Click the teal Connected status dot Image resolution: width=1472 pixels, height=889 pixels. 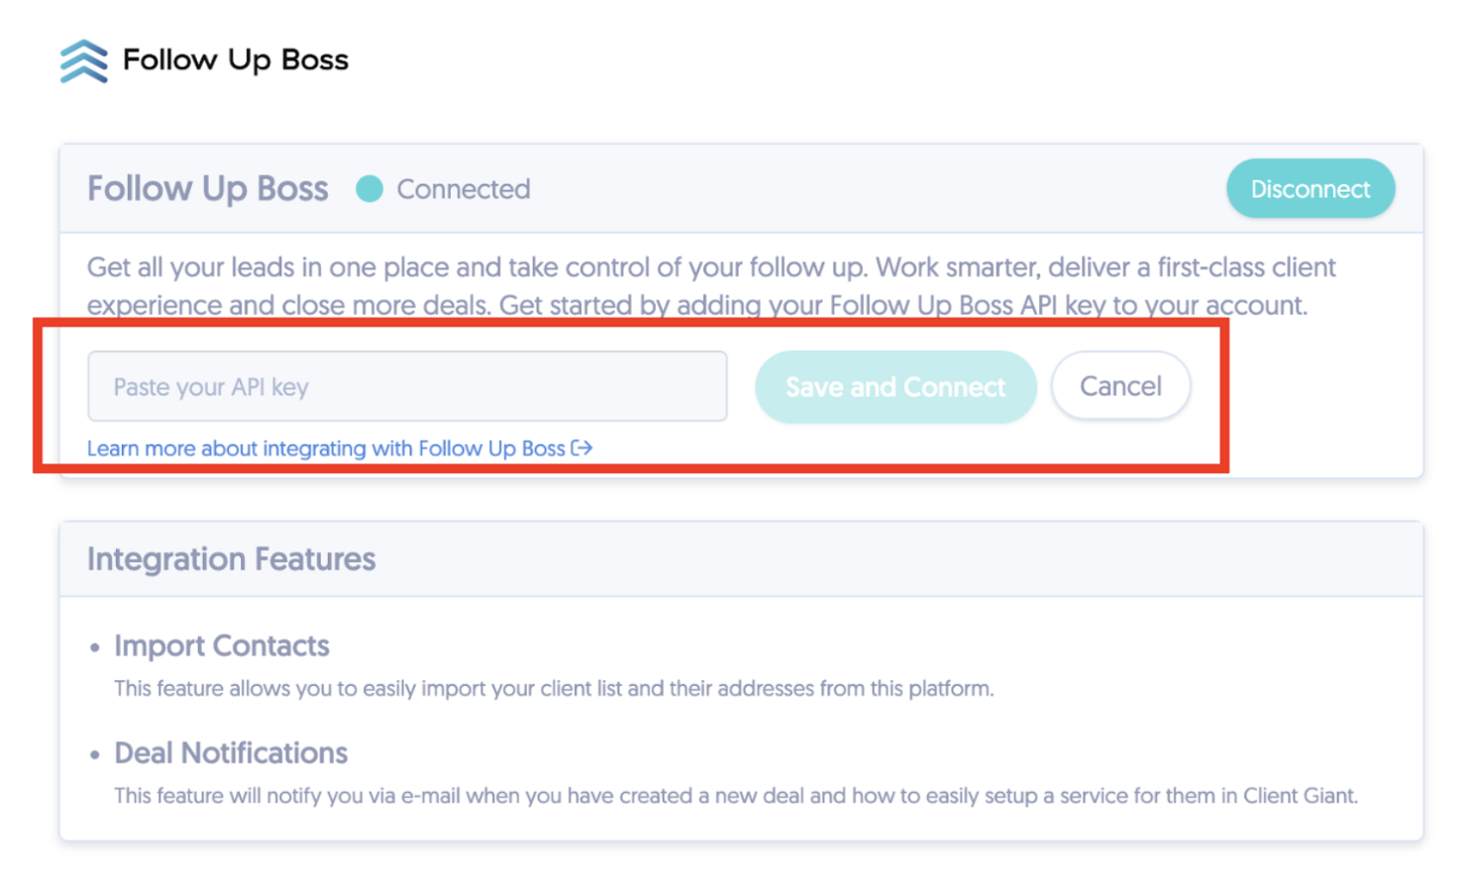(369, 189)
